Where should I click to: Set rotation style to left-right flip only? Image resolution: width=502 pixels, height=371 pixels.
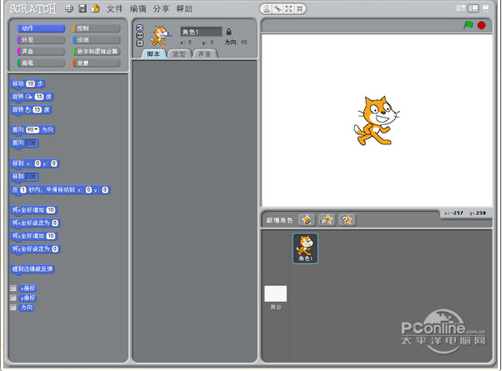(139, 36)
